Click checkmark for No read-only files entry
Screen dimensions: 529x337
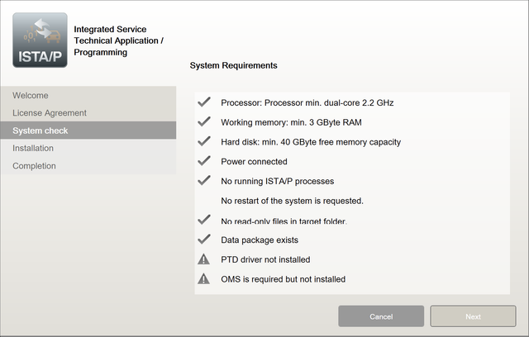(x=204, y=220)
